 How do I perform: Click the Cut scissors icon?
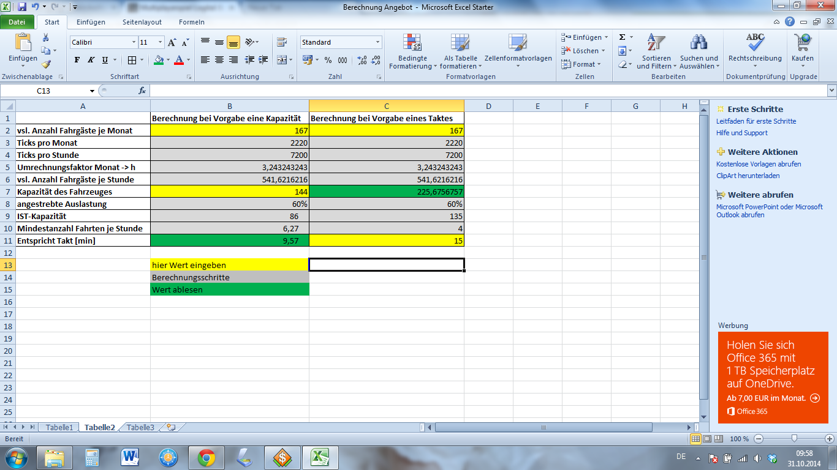[x=45, y=38]
